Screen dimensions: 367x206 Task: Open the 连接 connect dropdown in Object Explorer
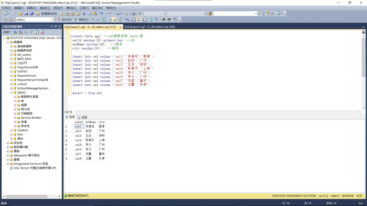(x=7, y=32)
